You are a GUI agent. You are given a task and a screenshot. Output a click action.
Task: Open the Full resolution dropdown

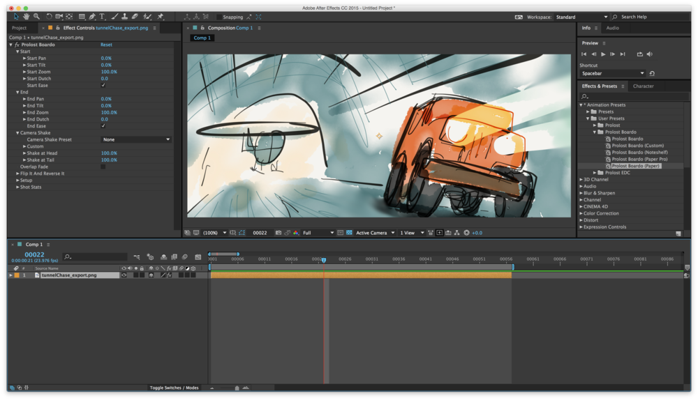(x=318, y=233)
